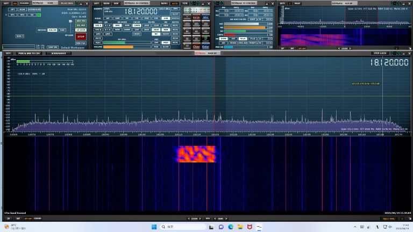Select FM demodulation mode
The height and width of the screenshot is (232, 413).
coord(127,18)
